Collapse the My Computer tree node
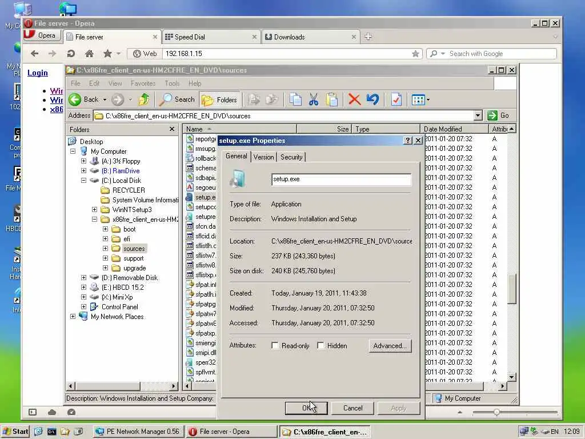The image size is (585, 439). tap(73, 151)
